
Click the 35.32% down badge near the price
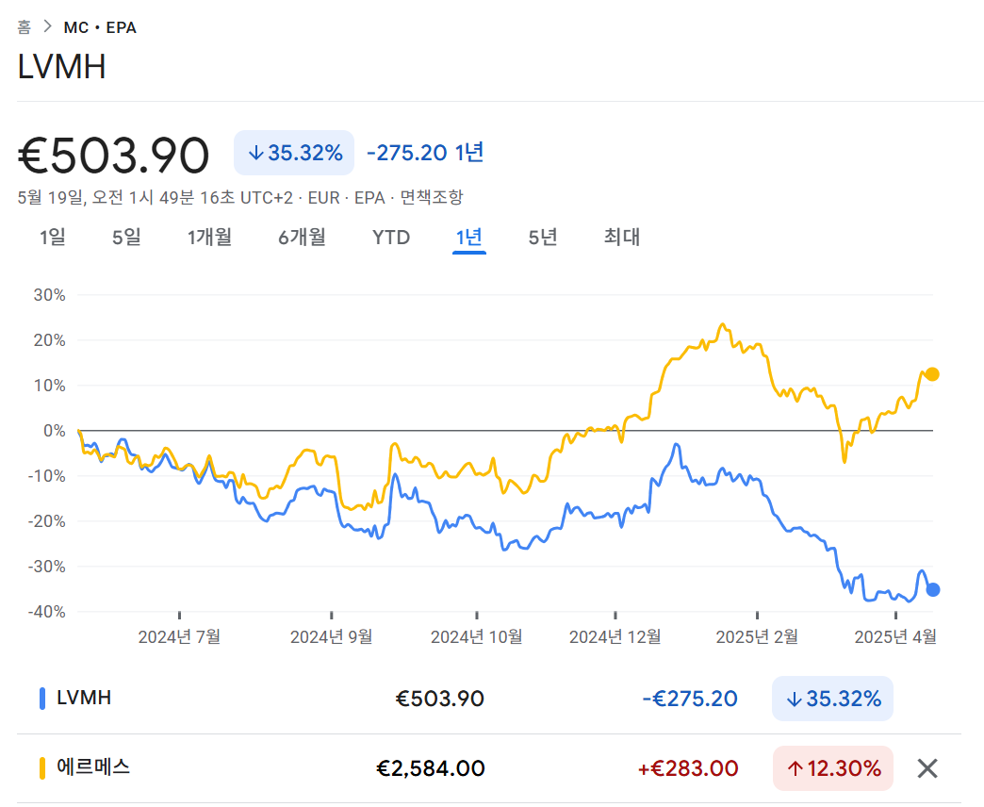coord(294,153)
